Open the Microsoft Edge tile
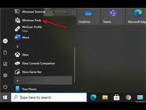Viewport: 146px width, 110px height. pos(136,16)
